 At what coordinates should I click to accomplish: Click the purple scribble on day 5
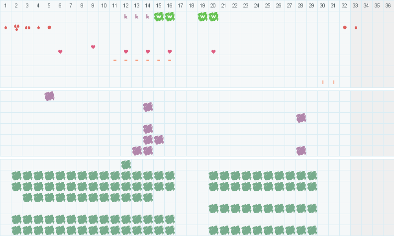click(49, 96)
